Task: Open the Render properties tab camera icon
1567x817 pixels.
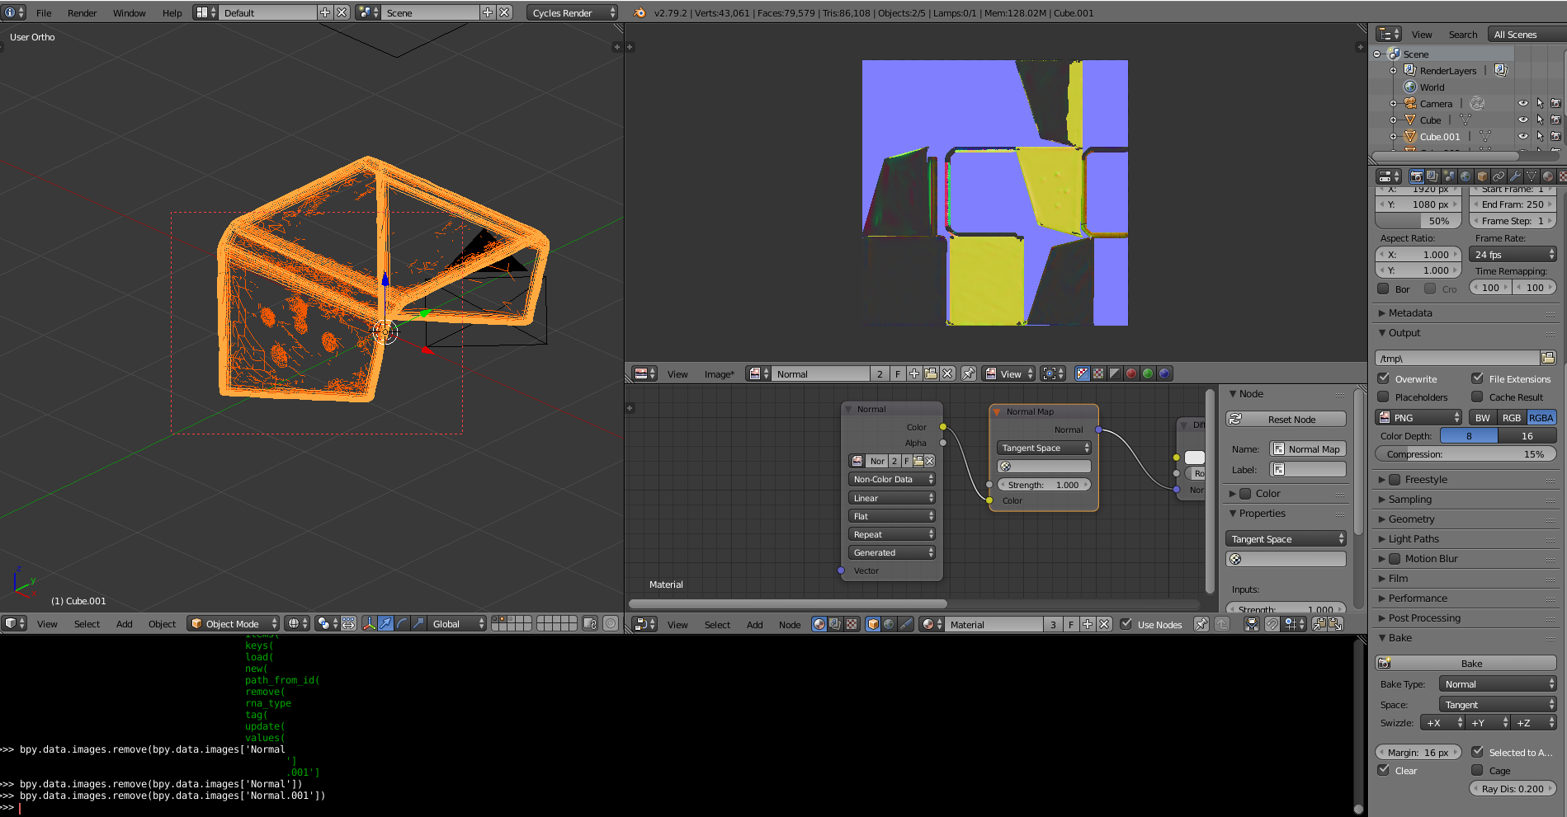Action: 1416,176
